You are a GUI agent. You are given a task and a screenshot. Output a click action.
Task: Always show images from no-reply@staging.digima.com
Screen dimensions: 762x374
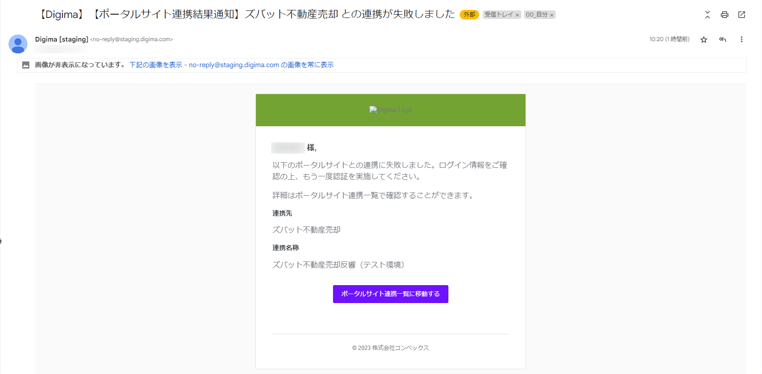tap(261, 65)
